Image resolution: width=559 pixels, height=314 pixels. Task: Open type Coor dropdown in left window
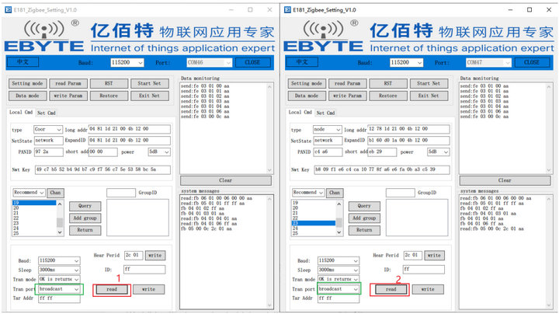(x=48, y=129)
